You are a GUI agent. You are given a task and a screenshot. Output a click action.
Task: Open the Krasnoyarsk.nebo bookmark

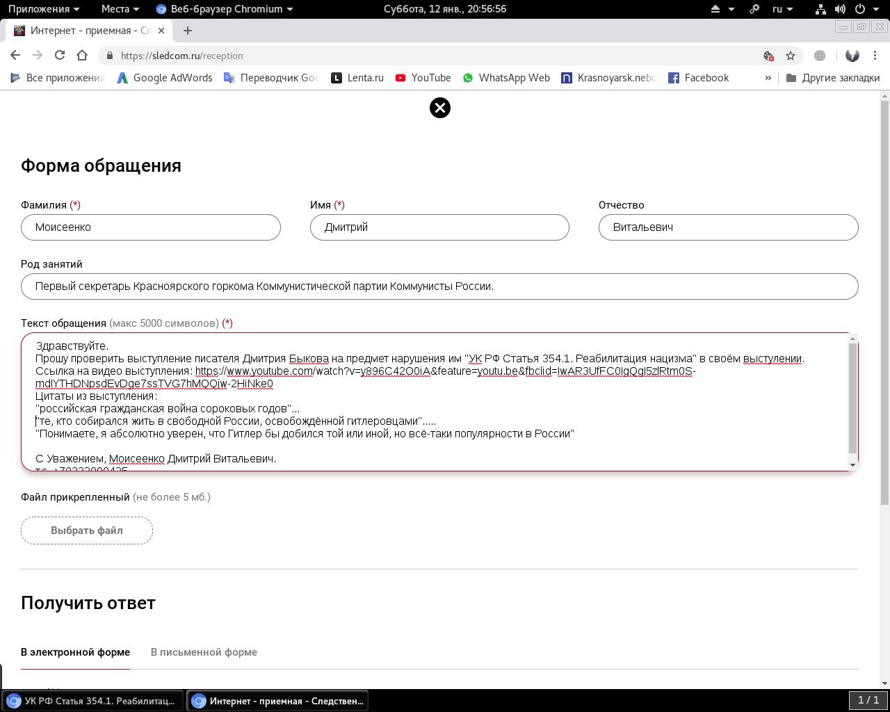tap(609, 78)
